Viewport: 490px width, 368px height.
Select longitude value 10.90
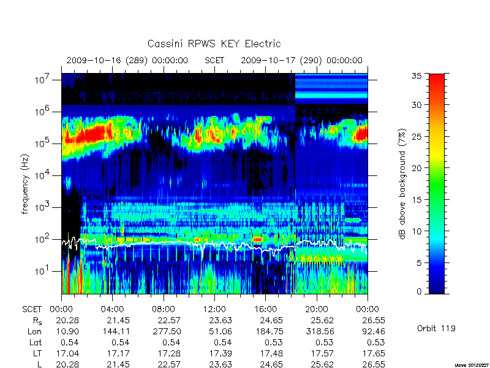tap(67, 331)
